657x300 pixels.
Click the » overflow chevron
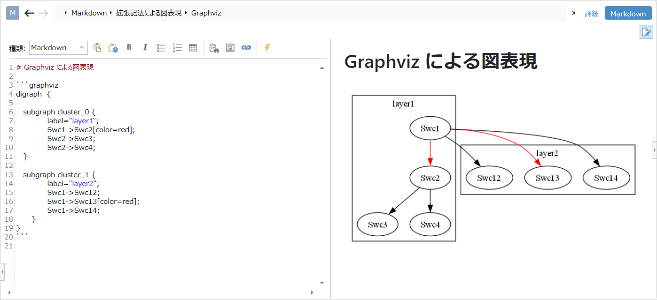point(574,13)
